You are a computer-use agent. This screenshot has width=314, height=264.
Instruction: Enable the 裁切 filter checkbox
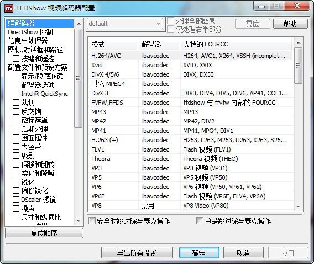(16, 103)
